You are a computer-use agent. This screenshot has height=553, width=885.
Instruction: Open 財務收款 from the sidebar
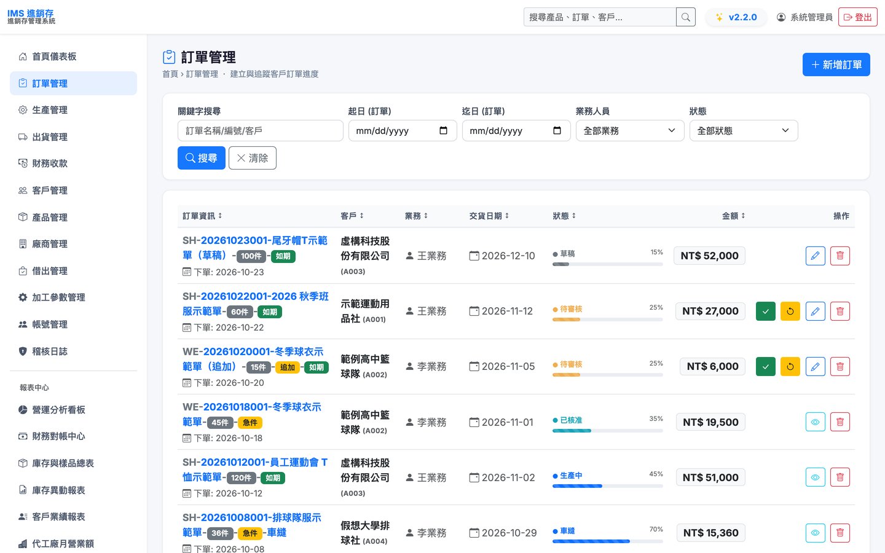click(x=73, y=163)
